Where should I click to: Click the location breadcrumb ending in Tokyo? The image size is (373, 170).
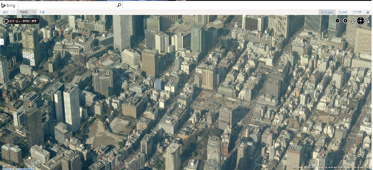pyautogui.click(x=23, y=21)
